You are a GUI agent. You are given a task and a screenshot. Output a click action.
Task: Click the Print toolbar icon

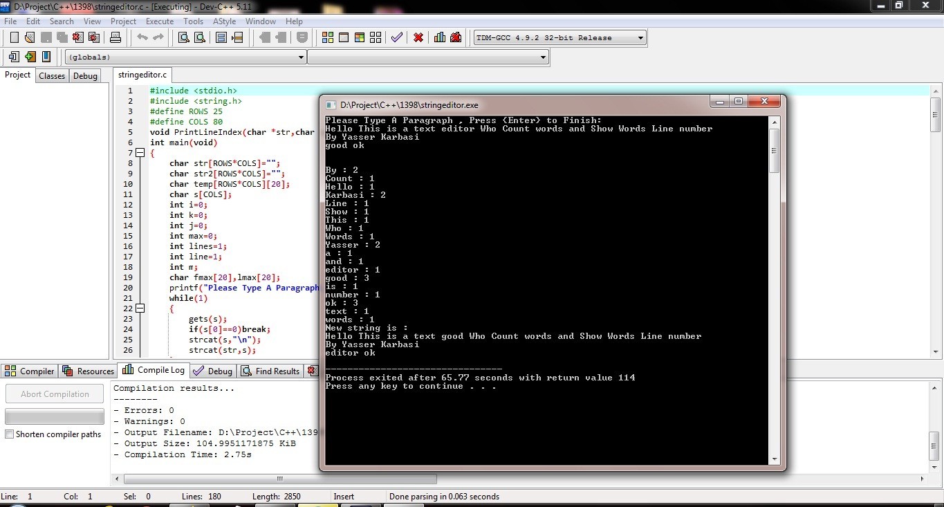(x=115, y=37)
